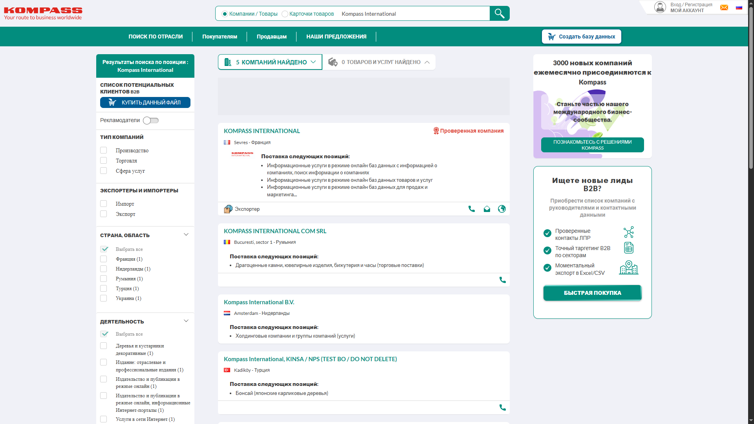Check the Турция (1) country checkbox

click(x=104, y=289)
